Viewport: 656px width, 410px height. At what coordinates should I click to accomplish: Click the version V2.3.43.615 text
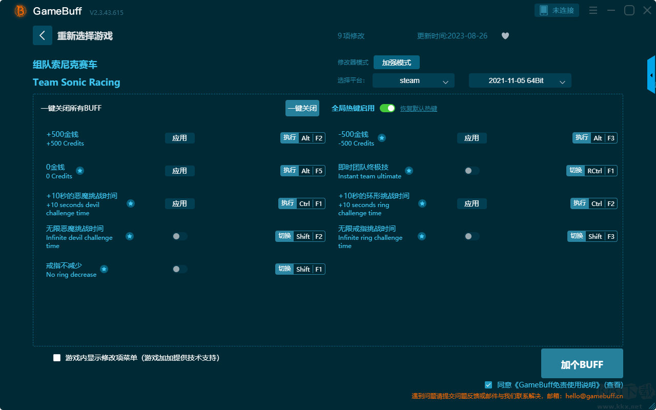[107, 12]
